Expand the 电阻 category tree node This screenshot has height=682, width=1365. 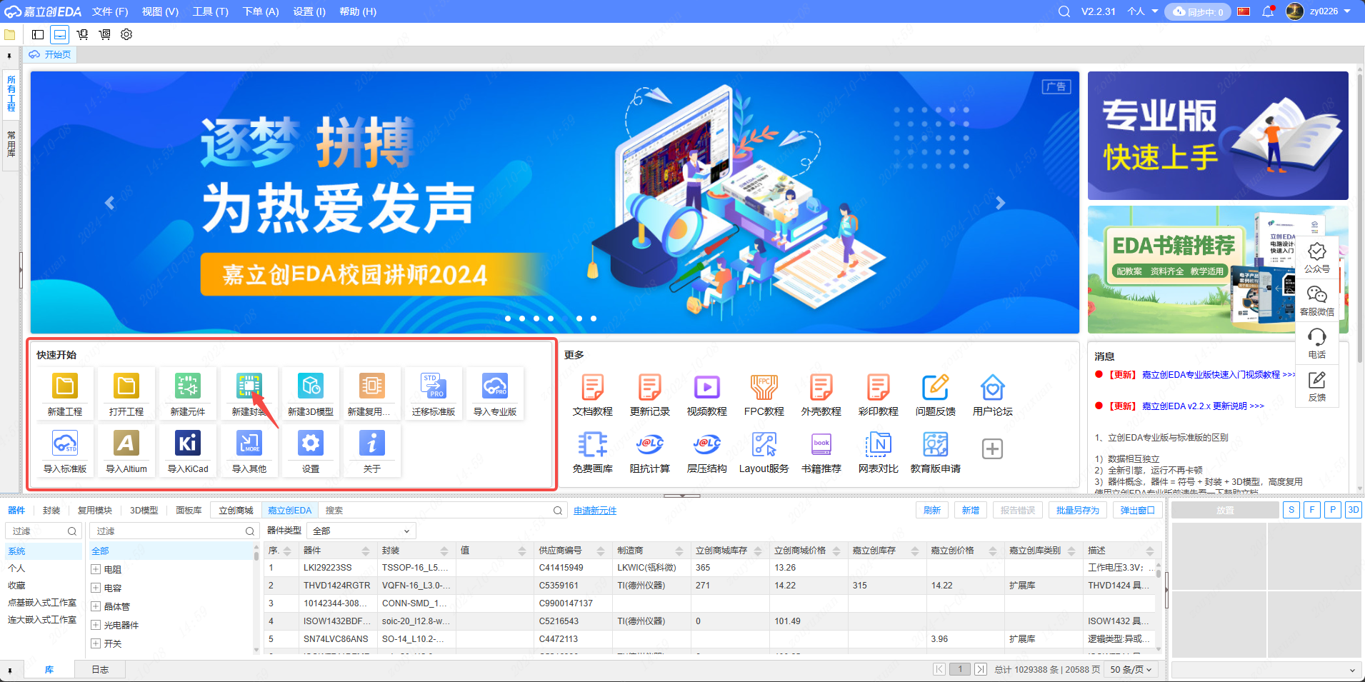coord(96,569)
